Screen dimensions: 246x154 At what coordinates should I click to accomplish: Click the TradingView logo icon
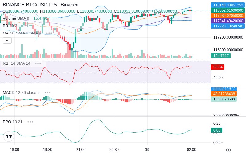(x=9, y=136)
